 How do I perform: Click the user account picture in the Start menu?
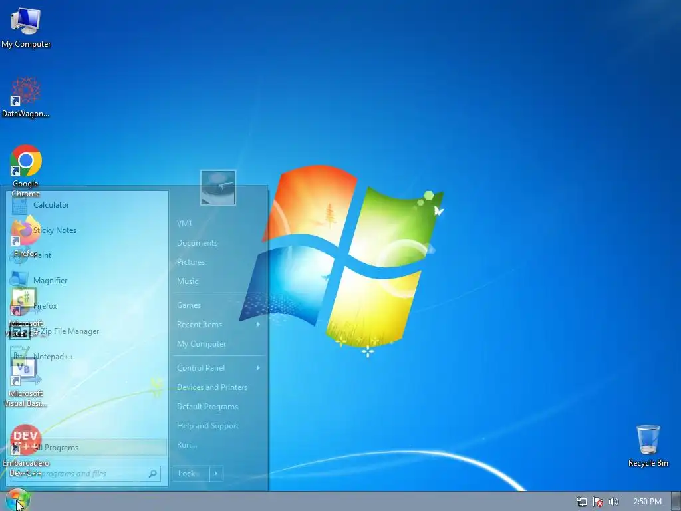(x=218, y=188)
